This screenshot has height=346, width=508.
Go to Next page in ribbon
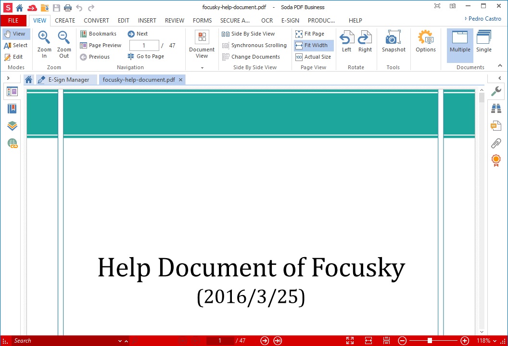coord(138,34)
